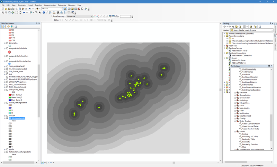Open the map scale 1:50'000 dropdown

pyautogui.click(x=61, y=9)
